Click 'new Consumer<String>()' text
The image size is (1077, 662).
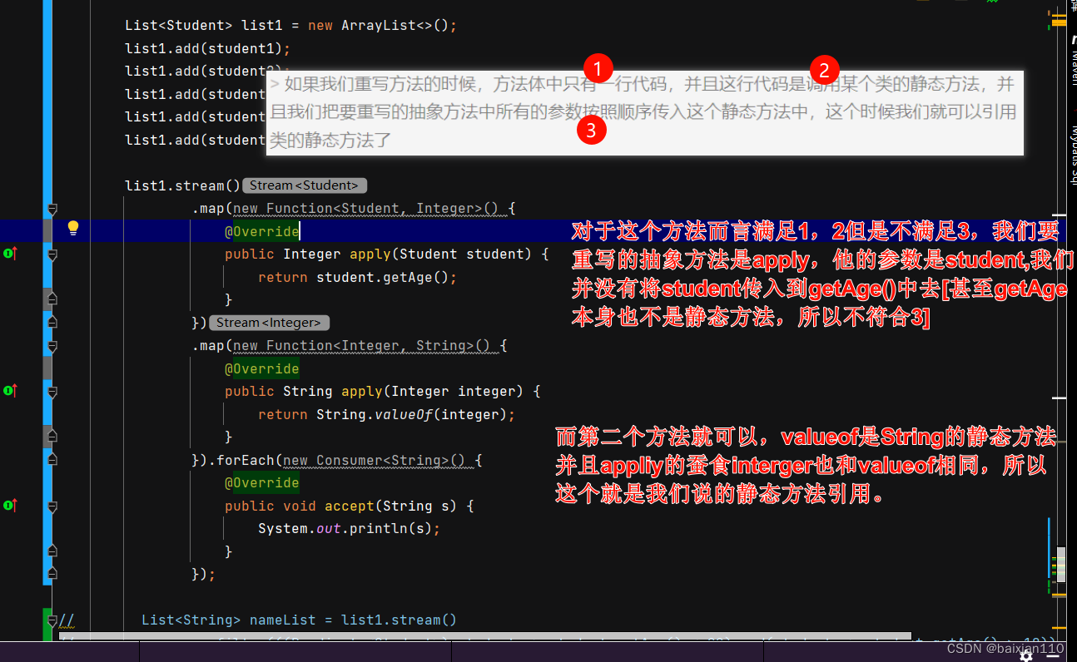(375, 460)
